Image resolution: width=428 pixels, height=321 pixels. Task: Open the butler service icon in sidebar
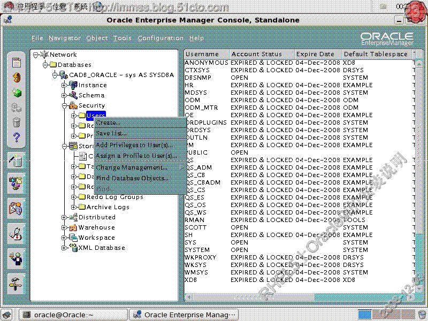tap(16, 259)
